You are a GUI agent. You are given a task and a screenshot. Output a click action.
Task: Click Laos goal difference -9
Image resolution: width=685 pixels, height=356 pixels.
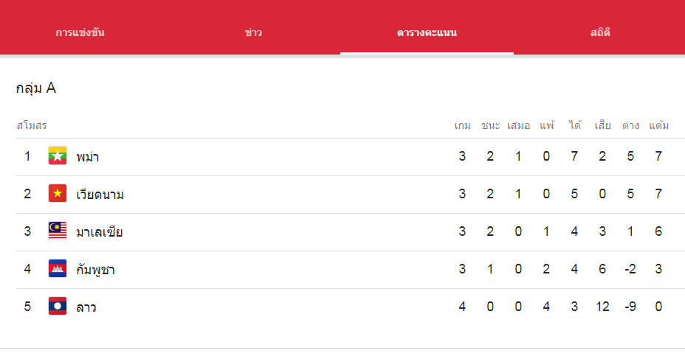click(x=630, y=307)
